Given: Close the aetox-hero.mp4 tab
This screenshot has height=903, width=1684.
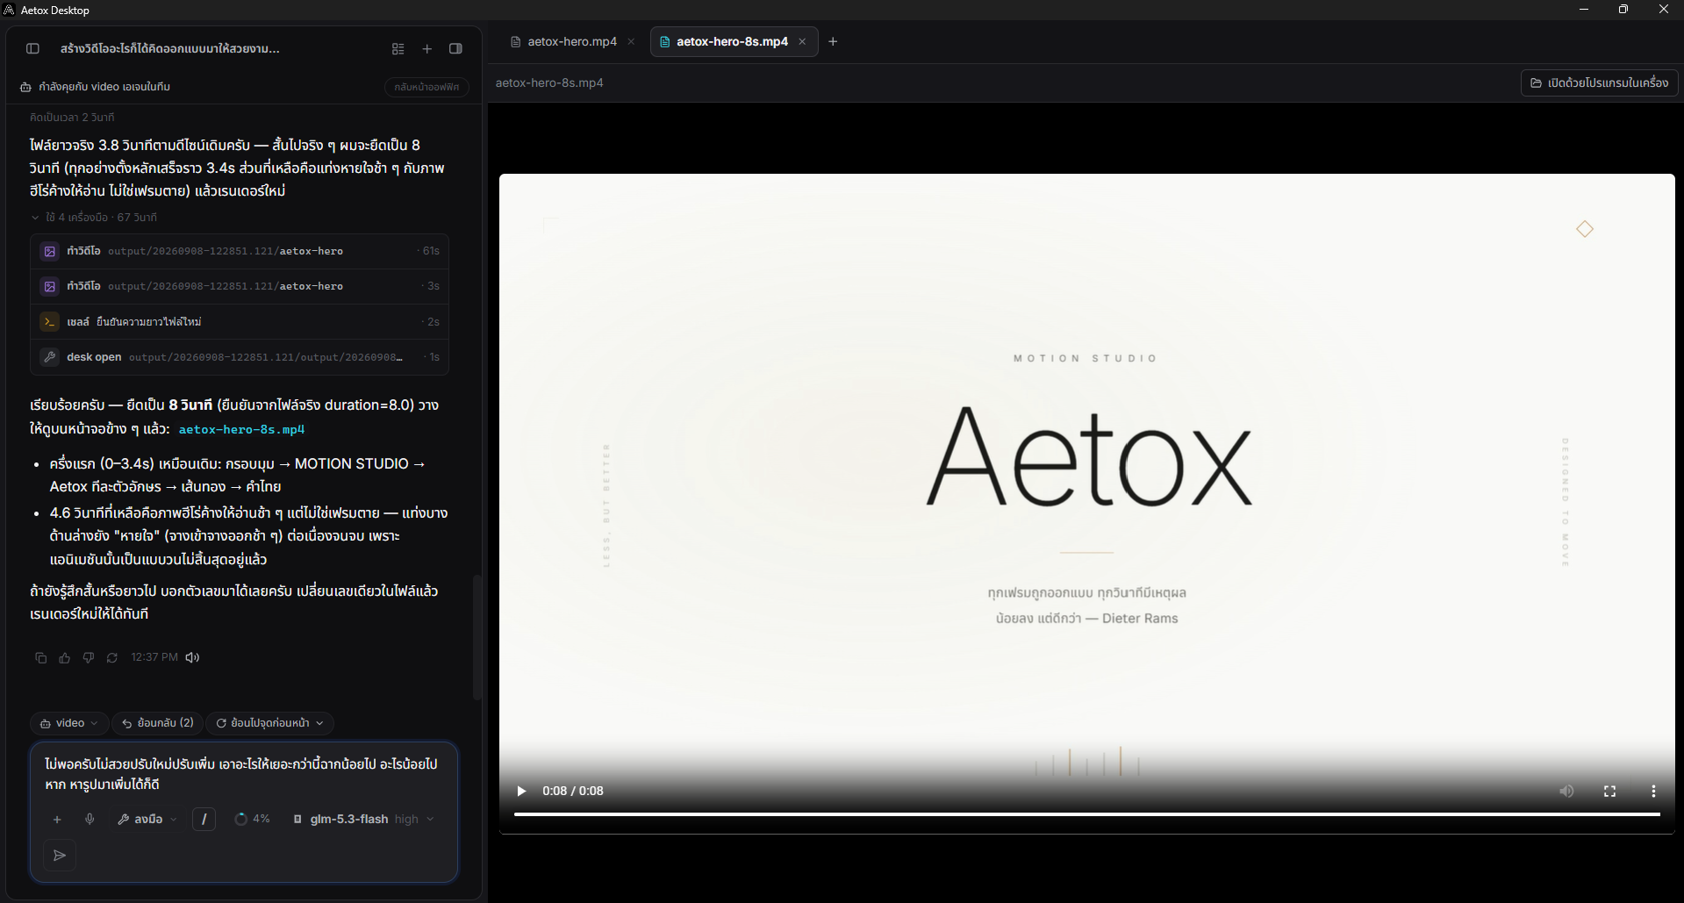Looking at the screenshot, I should [x=631, y=41].
